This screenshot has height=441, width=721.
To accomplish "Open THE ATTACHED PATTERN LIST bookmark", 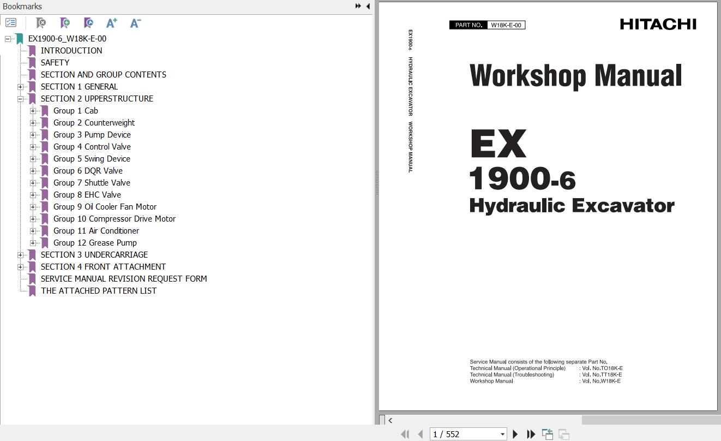I will click(99, 291).
